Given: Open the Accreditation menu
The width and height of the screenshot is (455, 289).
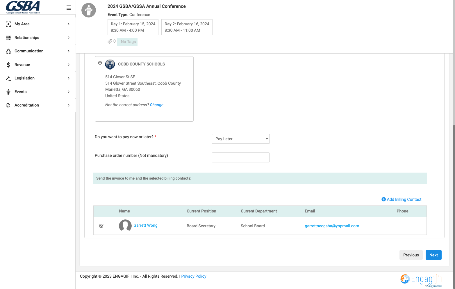Looking at the screenshot, I should coord(38,105).
